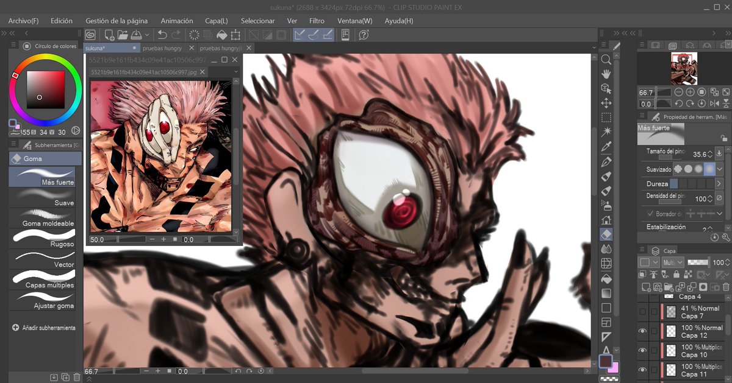Select the Auto select magic wand tool

click(606, 132)
